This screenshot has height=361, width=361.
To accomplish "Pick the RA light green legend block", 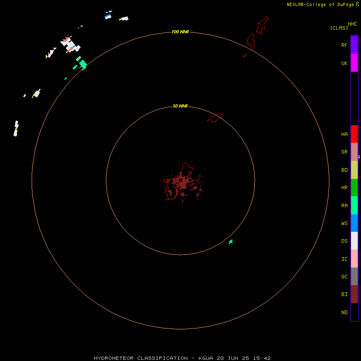I will [354, 205].
